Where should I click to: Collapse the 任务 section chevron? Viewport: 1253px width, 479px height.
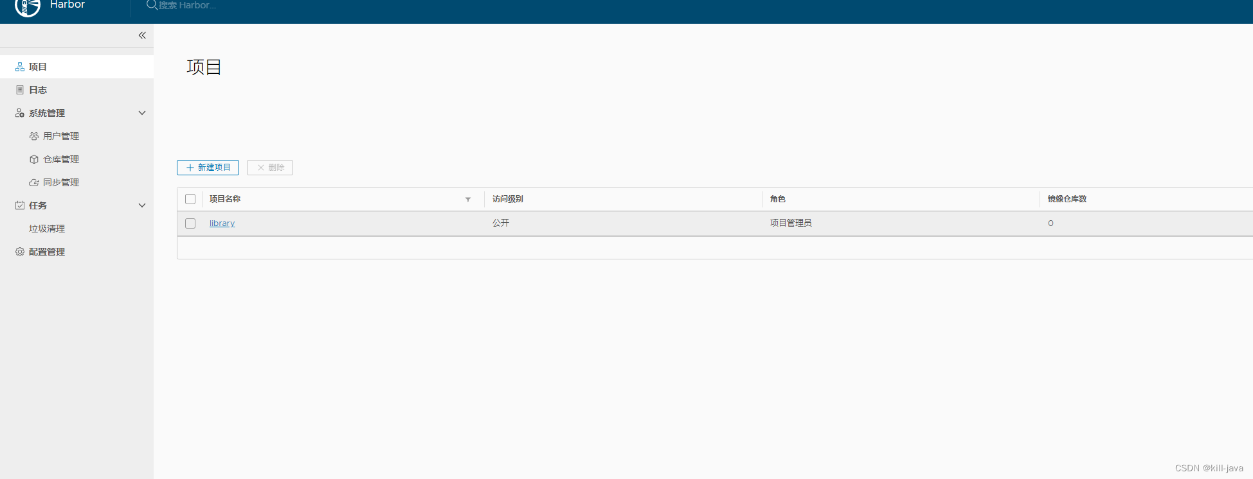pyautogui.click(x=142, y=205)
